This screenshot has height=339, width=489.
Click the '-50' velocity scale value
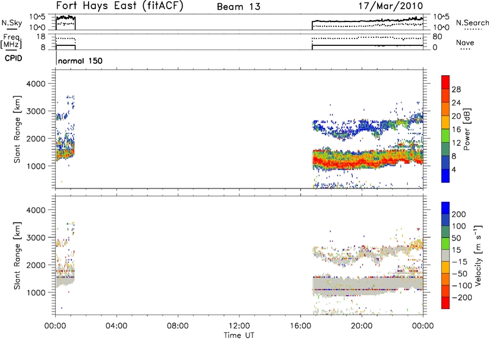[x=459, y=274]
